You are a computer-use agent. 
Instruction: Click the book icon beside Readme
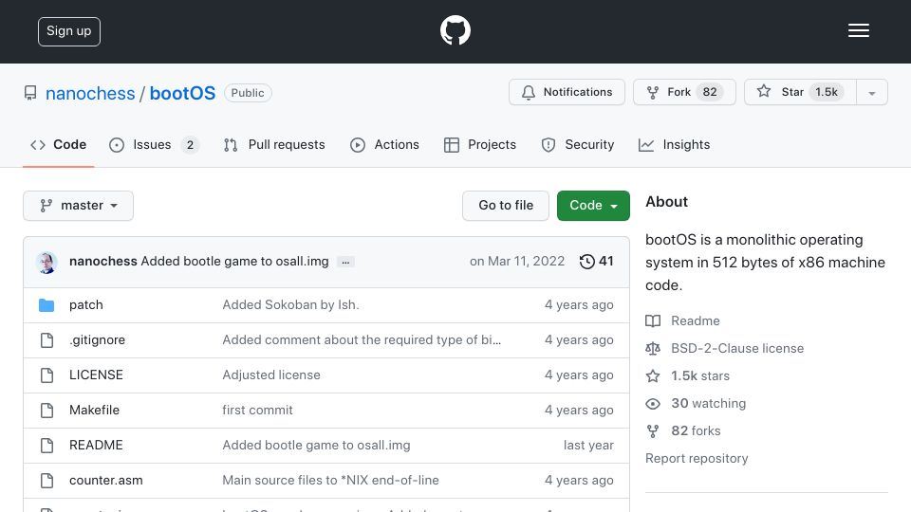653,321
